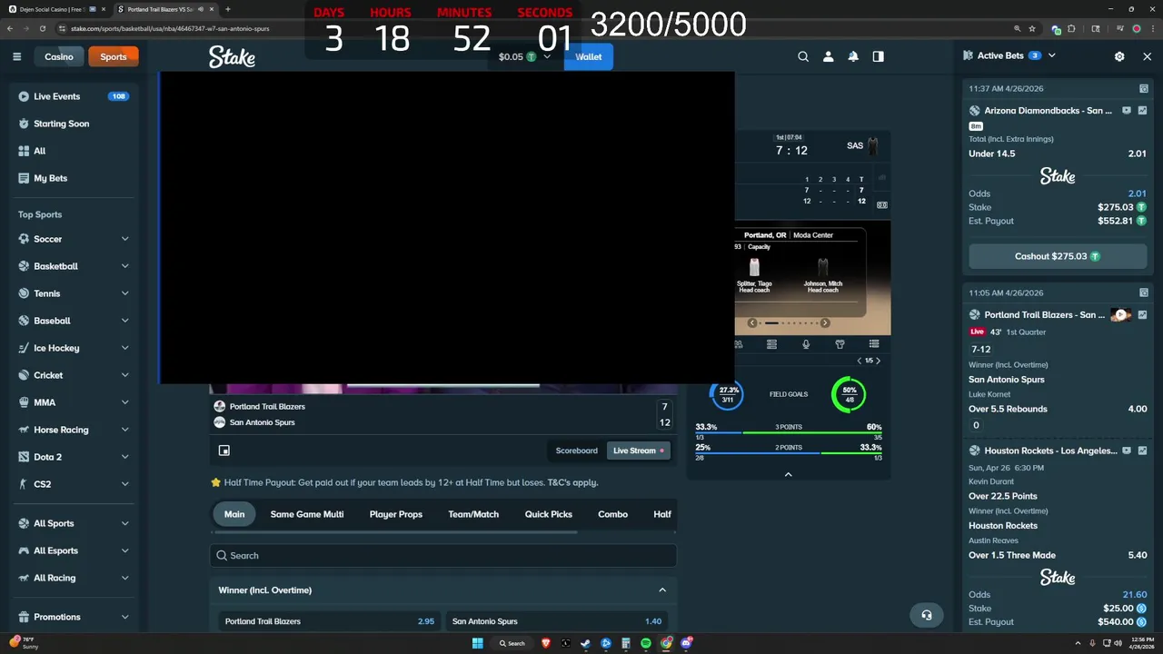Expand the Soccer sidebar section

point(124,239)
